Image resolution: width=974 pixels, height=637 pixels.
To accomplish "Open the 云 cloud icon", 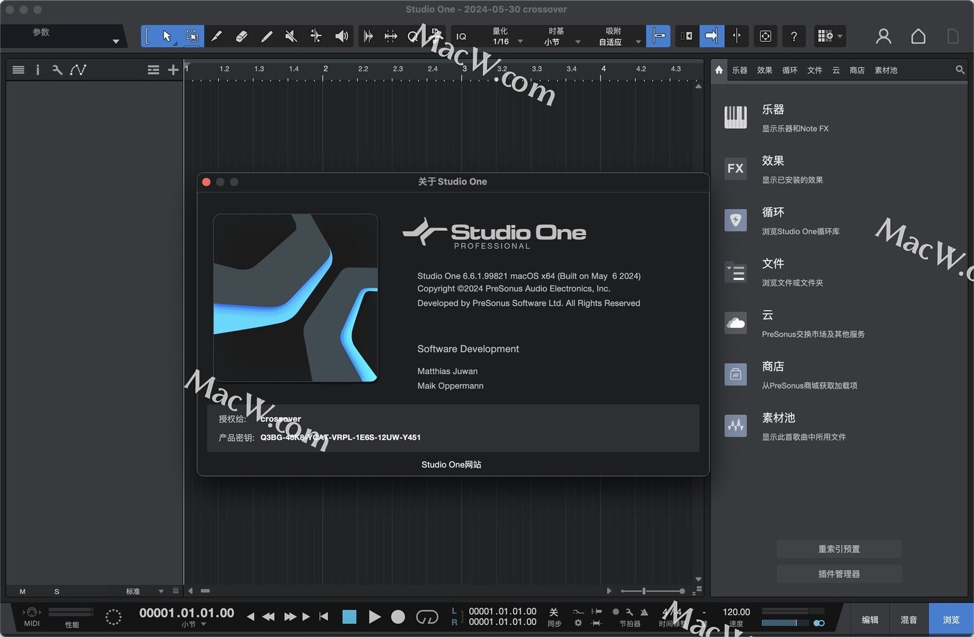I will 736,323.
